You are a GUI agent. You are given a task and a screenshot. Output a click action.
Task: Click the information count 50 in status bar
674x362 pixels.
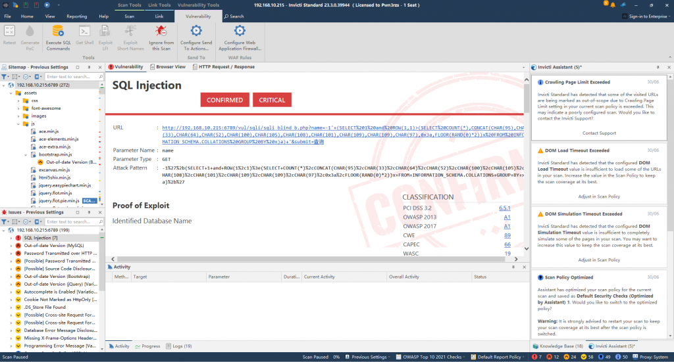click(621, 357)
